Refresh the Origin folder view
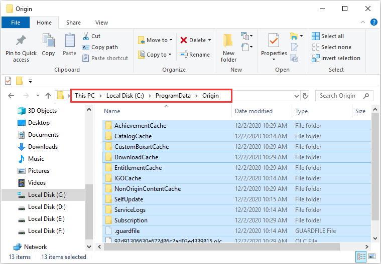The image size is (381, 264). [305, 96]
